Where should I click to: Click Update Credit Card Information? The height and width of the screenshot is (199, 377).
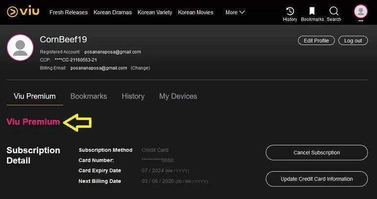[x=317, y=179]
